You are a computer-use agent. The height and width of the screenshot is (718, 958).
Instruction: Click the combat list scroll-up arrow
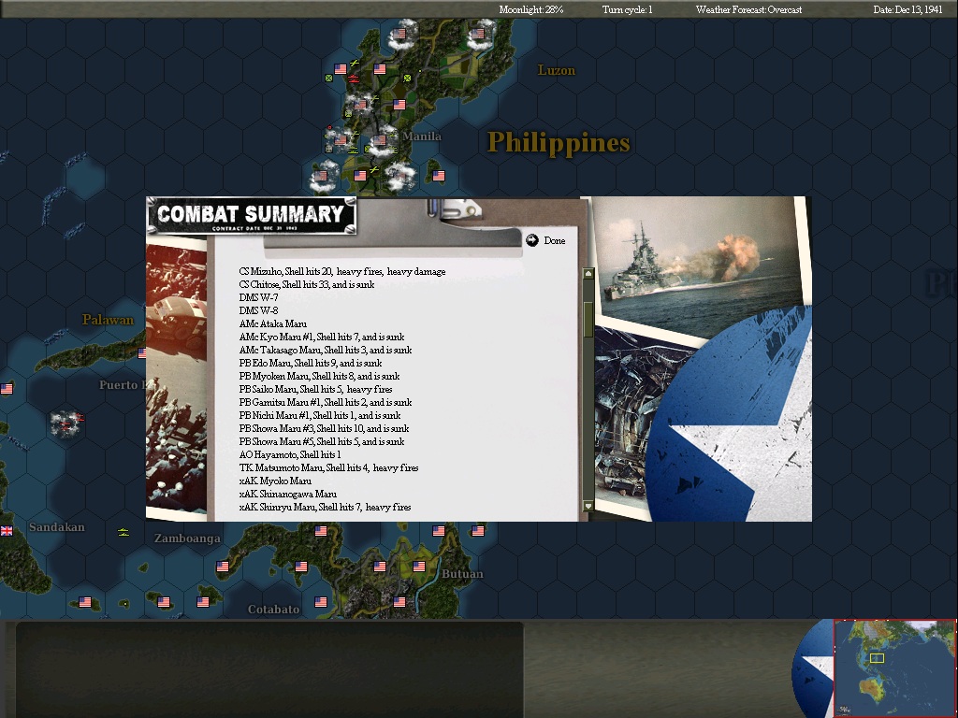pos(588,274)
